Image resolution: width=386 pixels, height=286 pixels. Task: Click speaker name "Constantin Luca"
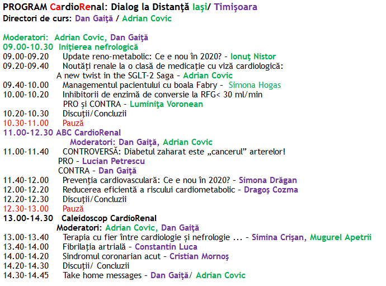(x=166, y=247)
